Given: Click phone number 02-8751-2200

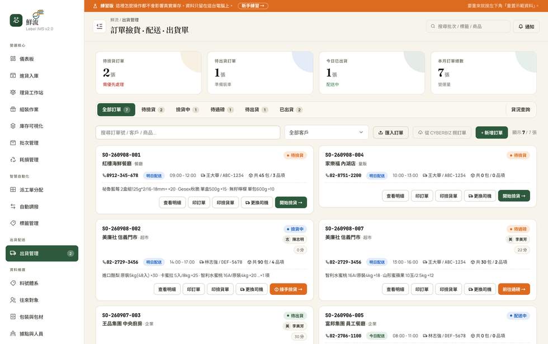Looking at the screenshot, I should pos(346,175).
